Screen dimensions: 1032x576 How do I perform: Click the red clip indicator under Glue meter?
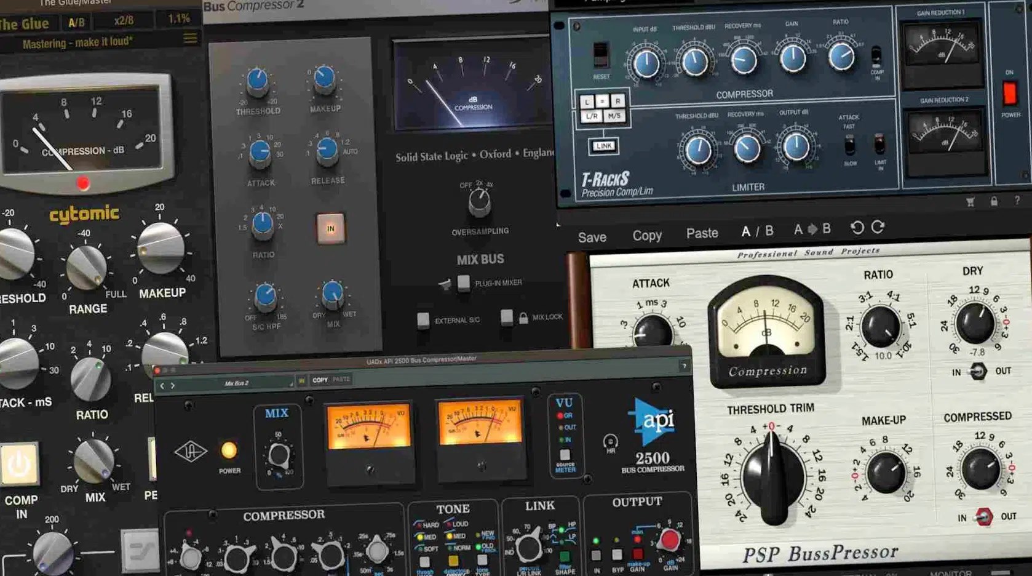pos(83,183)
